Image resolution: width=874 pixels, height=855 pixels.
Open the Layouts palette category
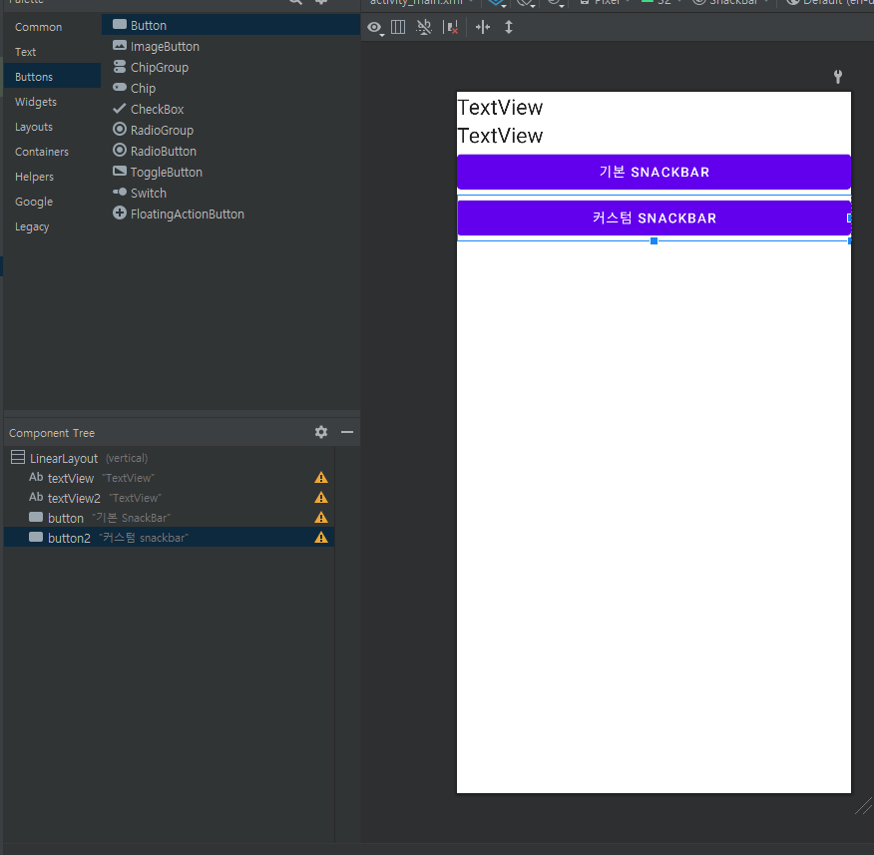point(53,127)
